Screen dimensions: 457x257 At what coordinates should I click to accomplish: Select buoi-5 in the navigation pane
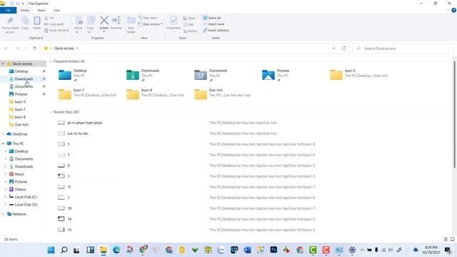20,101
